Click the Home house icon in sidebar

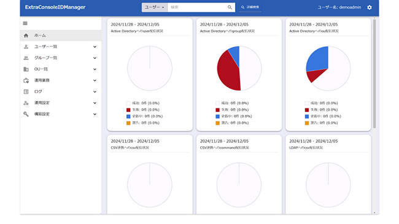click(x=26, y=35)
